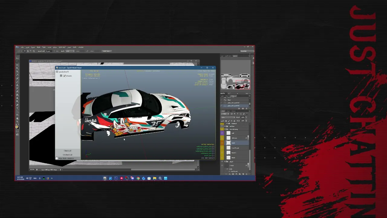Click the Check all button
This screenshot has height=218, width=387.
click(68, 151)
